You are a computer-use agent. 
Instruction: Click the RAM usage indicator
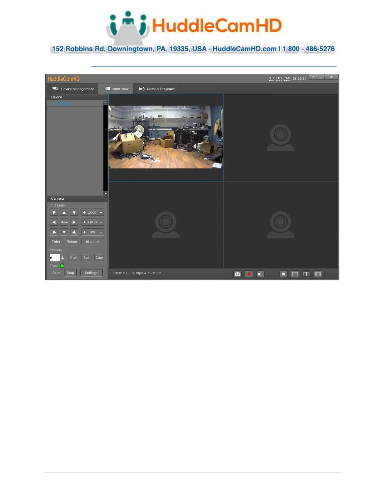[x=287, y=79]
